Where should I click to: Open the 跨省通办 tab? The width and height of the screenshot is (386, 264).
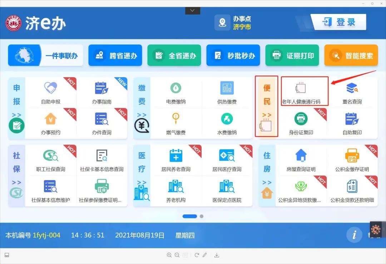115,55
